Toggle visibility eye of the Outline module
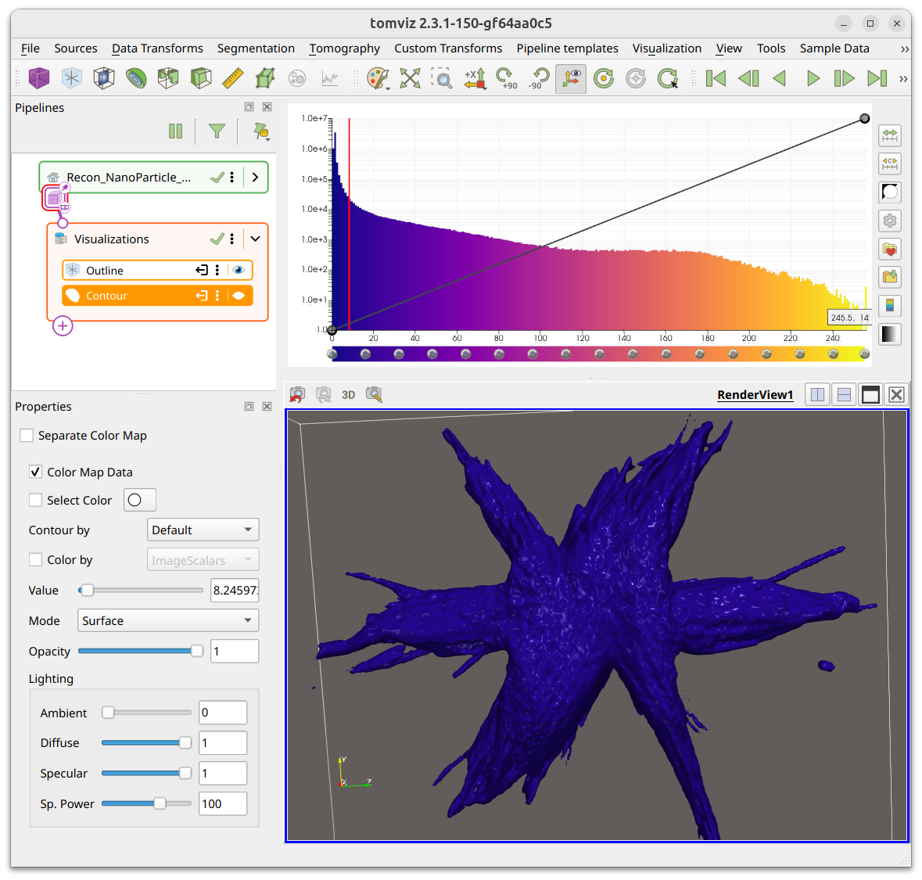The image size is (922, 880). click(239, 270)
